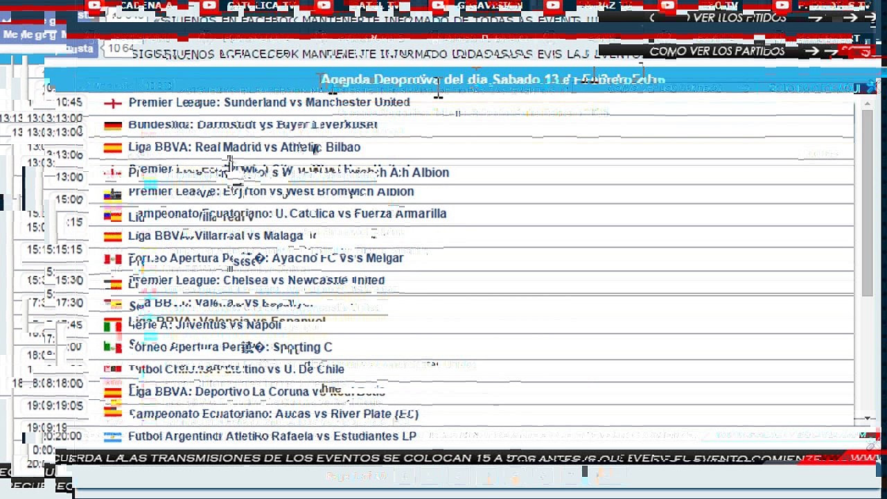Image resolution: width=887 pixels, height=499 pixels.
Task: Select Liga BBVA: Villarreal vs Malaga
Action: click(x=216, y=236)
